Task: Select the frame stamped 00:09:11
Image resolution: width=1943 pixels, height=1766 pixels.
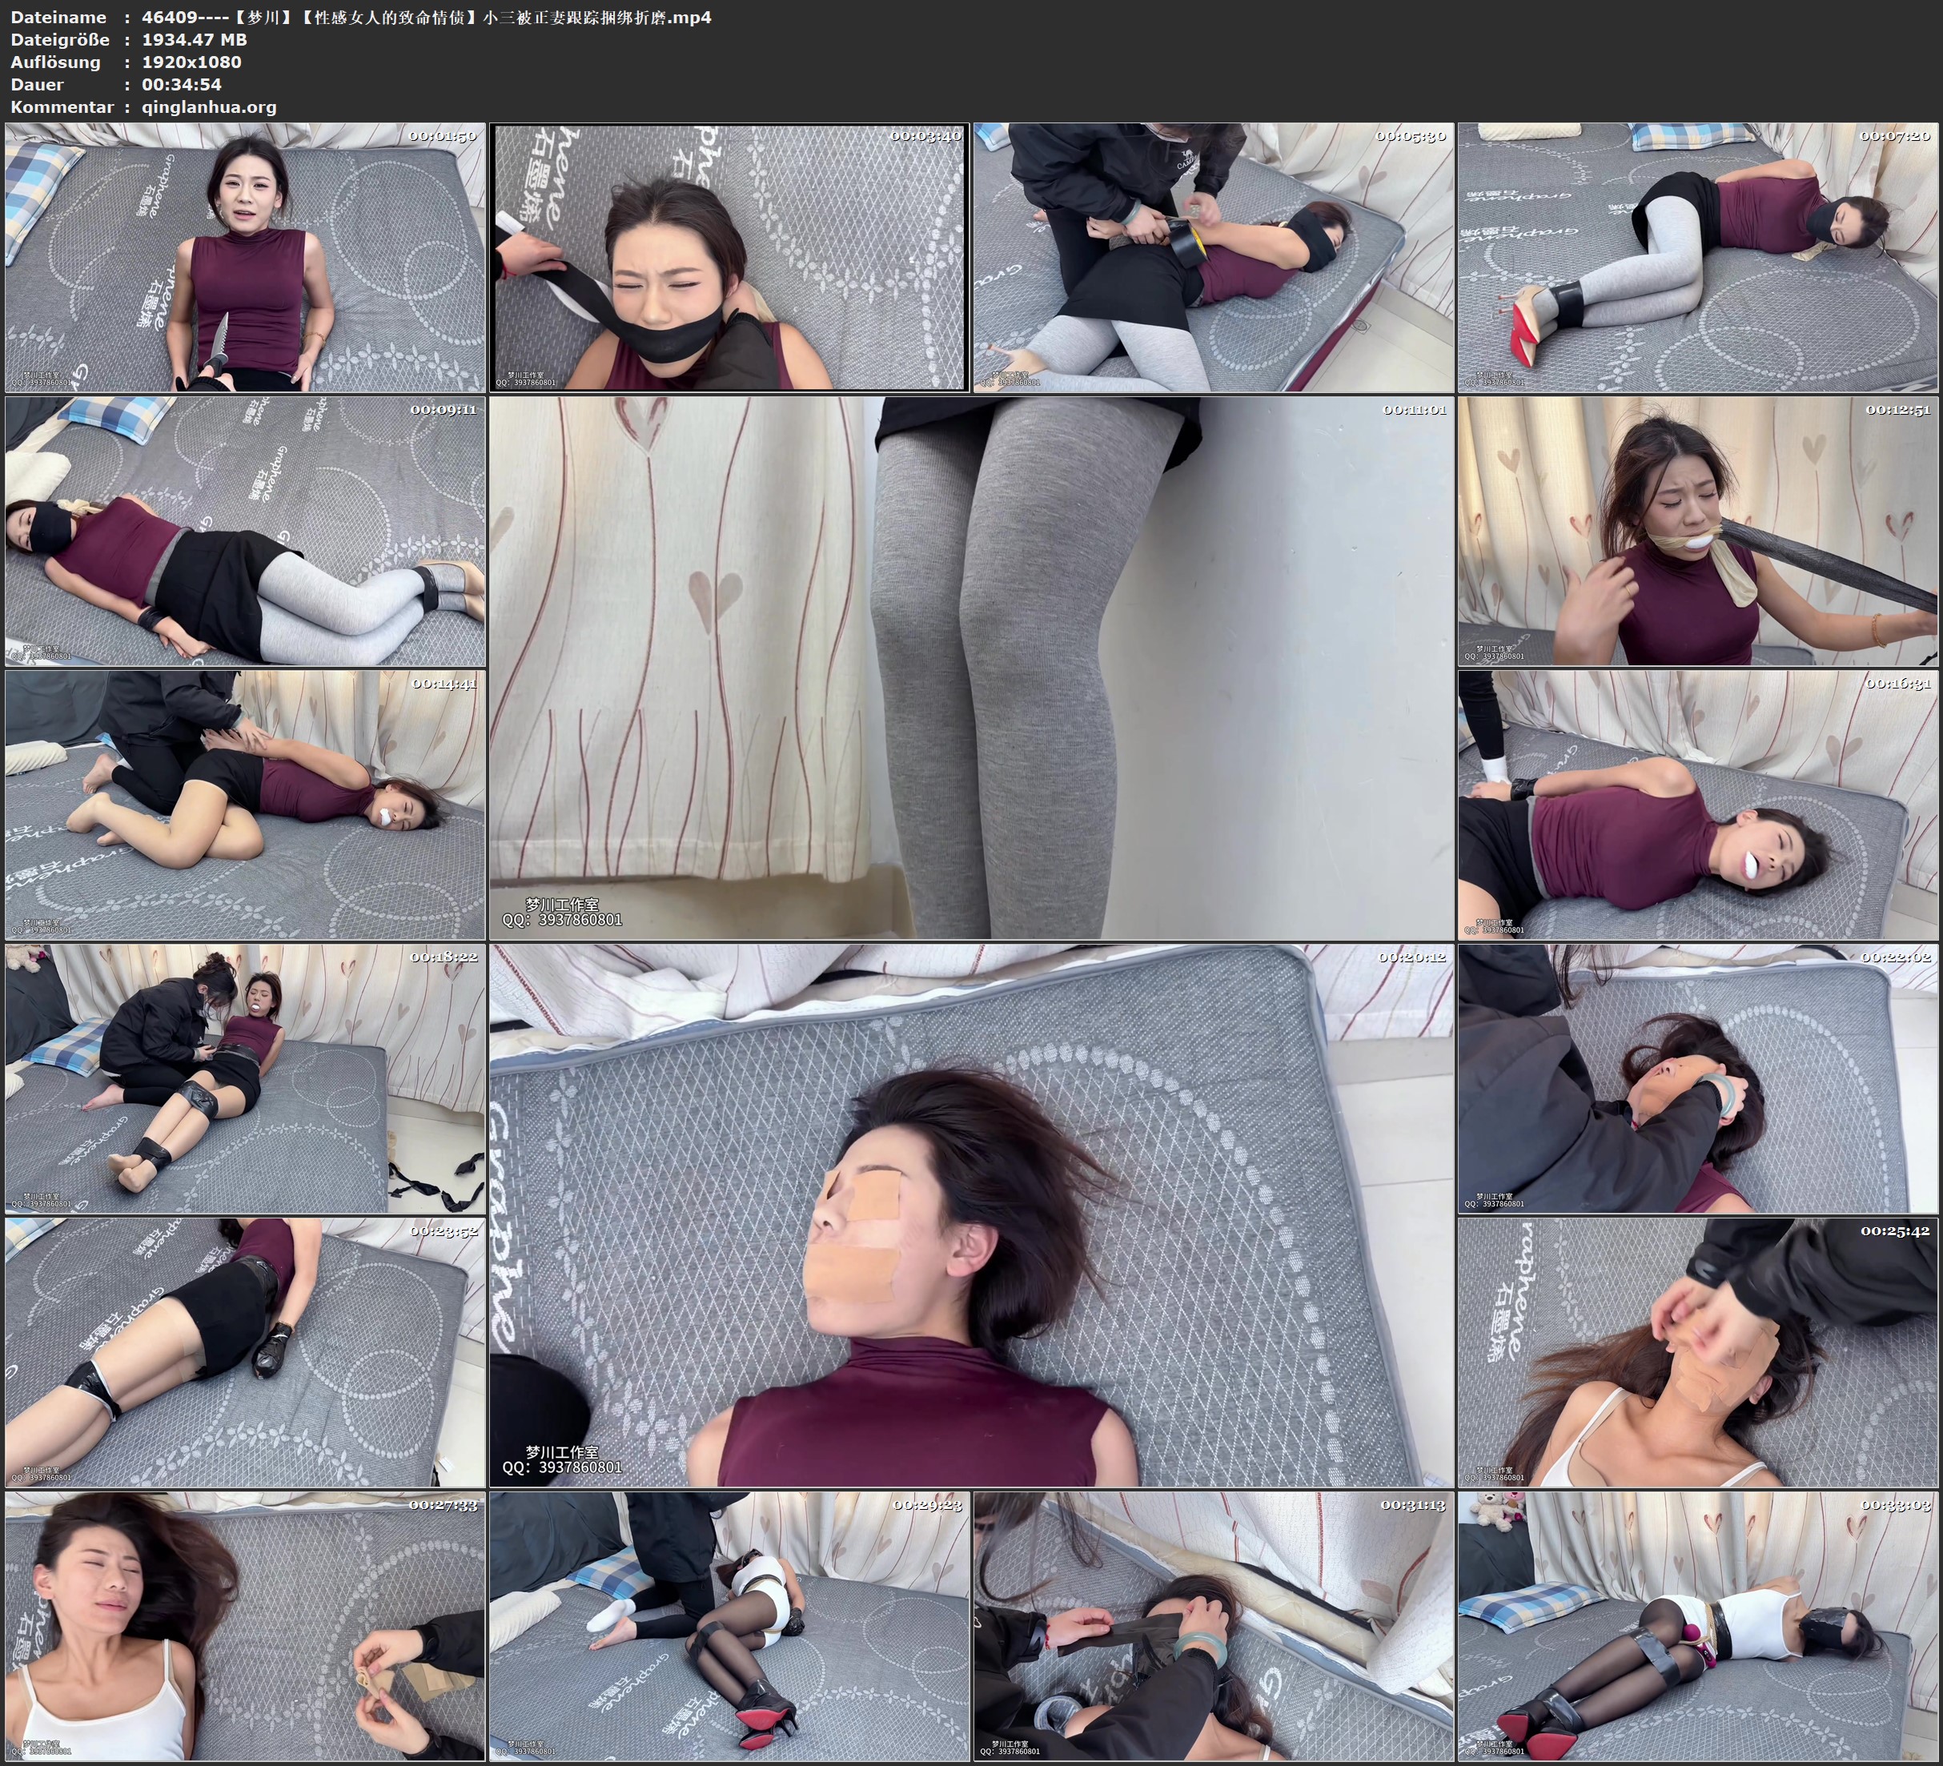Action: tap(245, 530)
